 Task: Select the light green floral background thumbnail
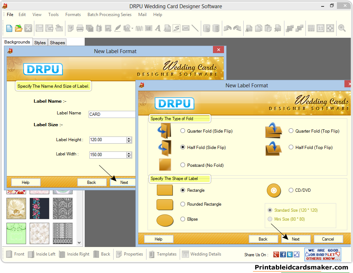coord(16,233)
